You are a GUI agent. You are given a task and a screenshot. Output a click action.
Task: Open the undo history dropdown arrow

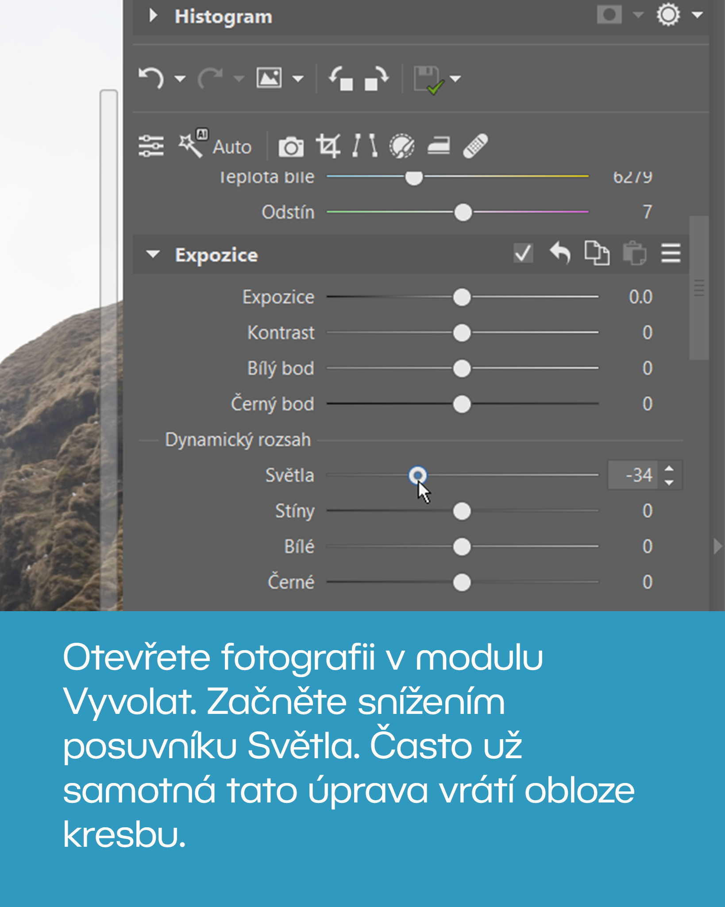point(180,79)
